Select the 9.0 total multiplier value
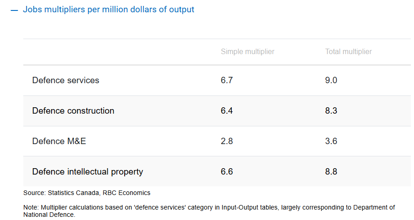This screenshot has height=220, width=414. 331,80
